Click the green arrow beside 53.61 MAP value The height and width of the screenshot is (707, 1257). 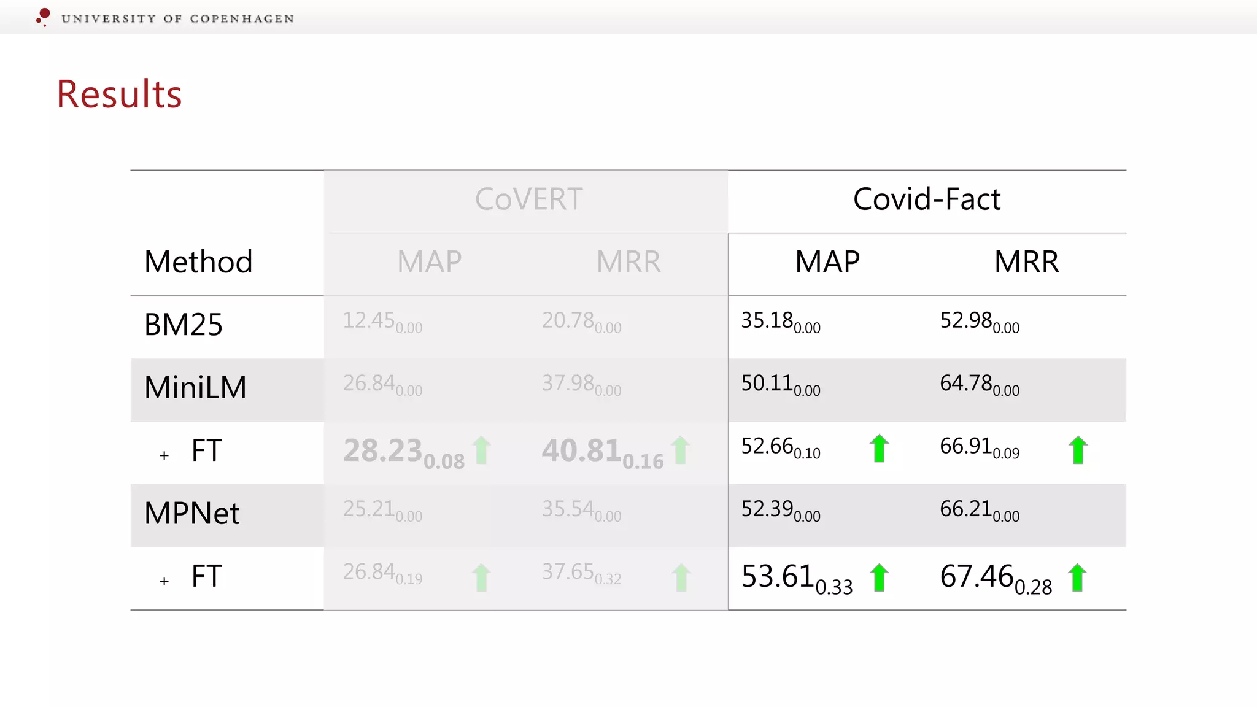tap(879, 578)
